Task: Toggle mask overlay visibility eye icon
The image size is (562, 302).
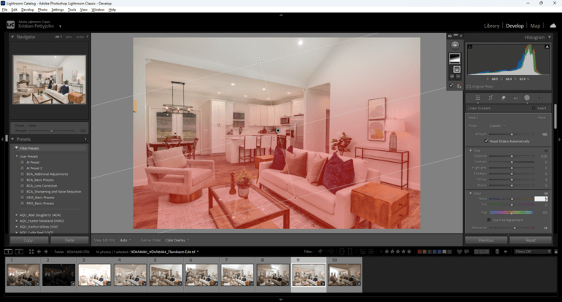Action: [450, 36]
